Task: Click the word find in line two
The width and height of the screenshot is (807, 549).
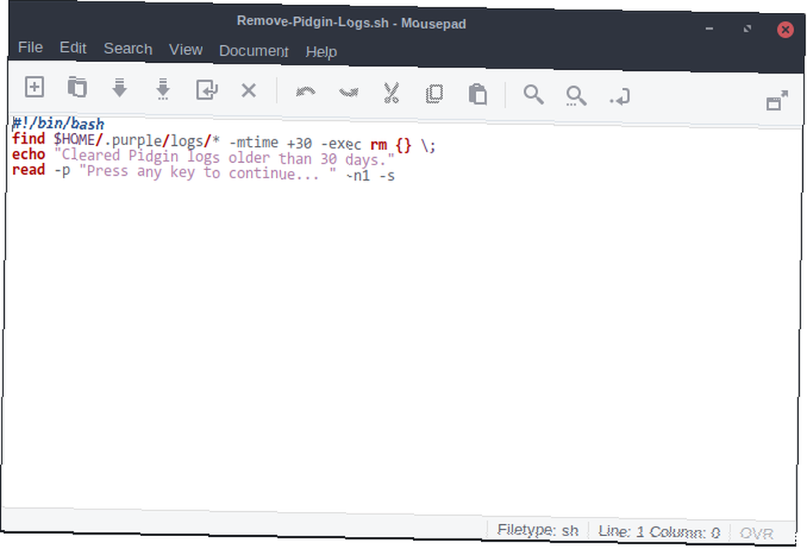Action: (28, 139)
